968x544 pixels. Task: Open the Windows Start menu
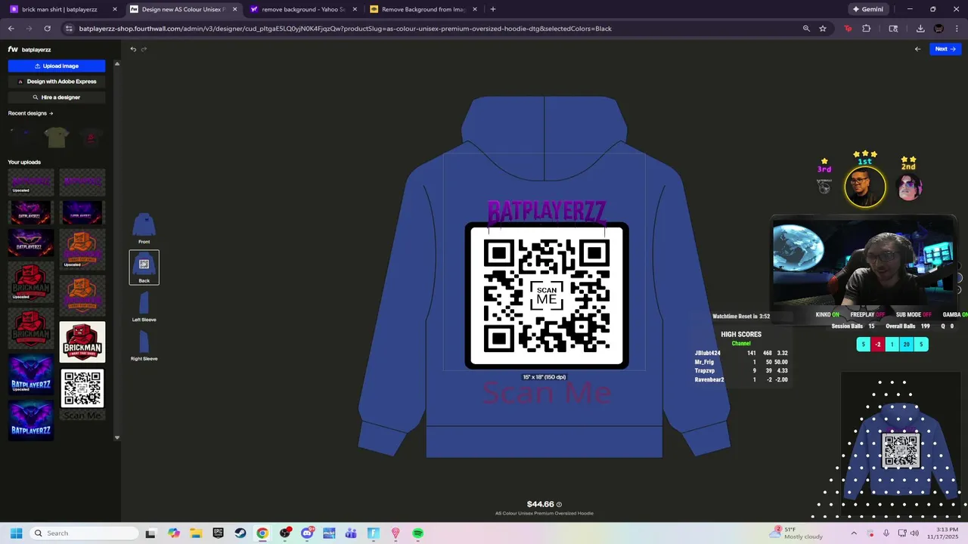[x=16, y=533]
